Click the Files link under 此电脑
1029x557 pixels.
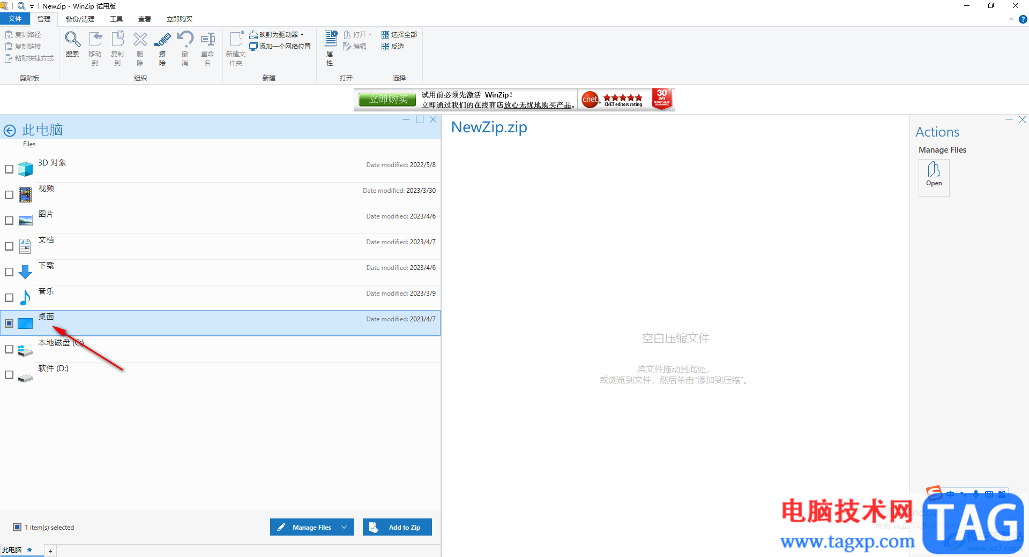point(29,144)
